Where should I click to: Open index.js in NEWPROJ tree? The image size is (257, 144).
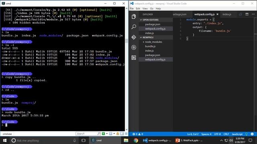coord(156,51)
